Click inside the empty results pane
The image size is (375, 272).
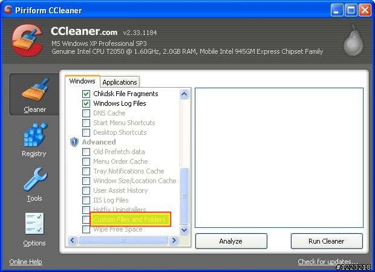[279, 158]
